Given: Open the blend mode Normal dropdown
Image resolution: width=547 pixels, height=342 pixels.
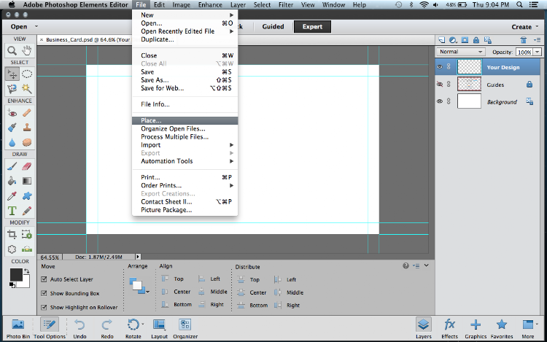Looking at the screenshot, I should click(x=460, y=52).
